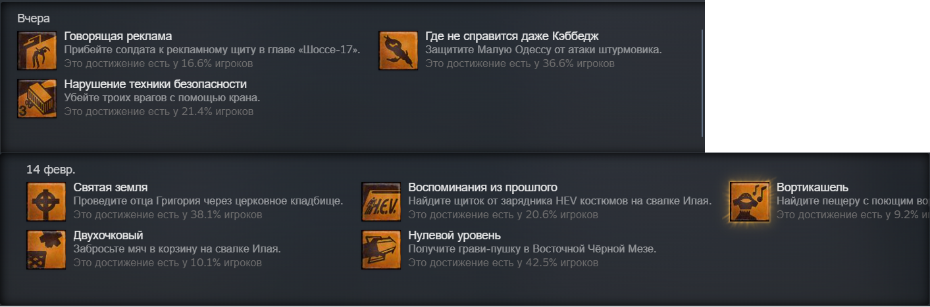Select the H.E.V. Воспоминания из прошлого icon
Viewport: 930px width, 307px height.
[381, 202]
